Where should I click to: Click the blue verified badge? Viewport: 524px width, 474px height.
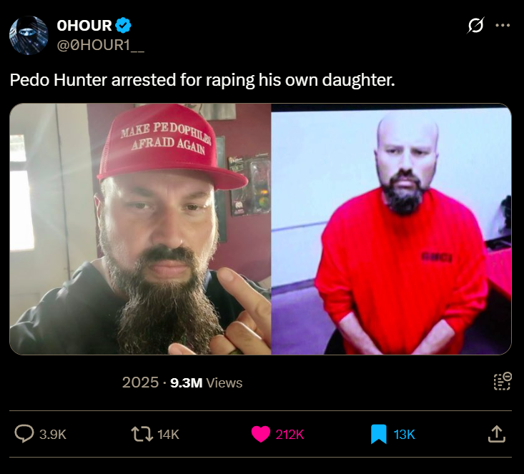pos(123,26)
